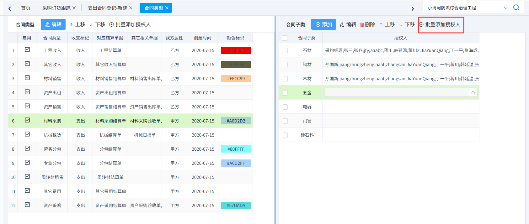Click the #FFCC99 color swatch for 材料销售
The width and height of the screenshot is (529, 224).
tap(236, 79)
